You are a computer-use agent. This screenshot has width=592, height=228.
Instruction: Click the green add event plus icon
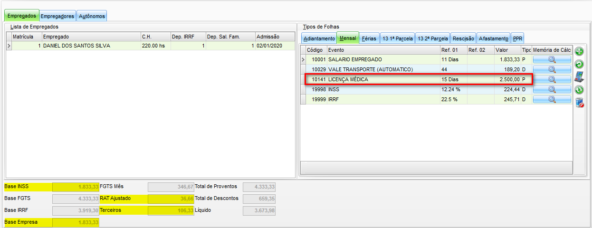pos(579,51)
